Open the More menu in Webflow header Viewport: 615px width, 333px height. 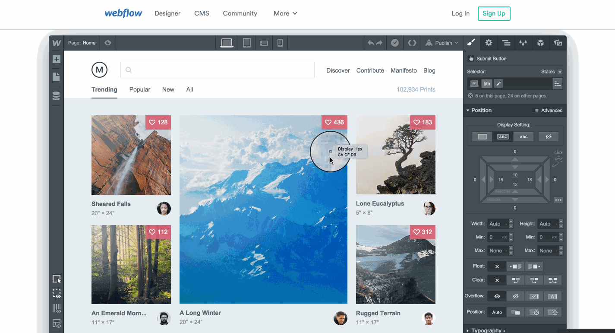[x=285, y=13]
